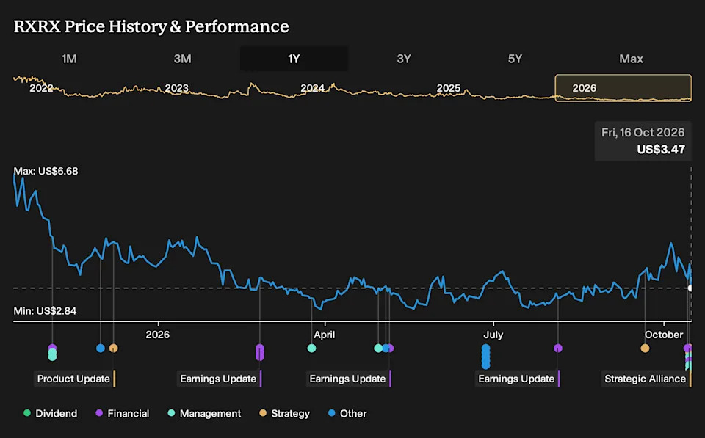The image size is (705, 438).
Task: Click the 2022 label on the overview chart
Action: tap(41, 88)
